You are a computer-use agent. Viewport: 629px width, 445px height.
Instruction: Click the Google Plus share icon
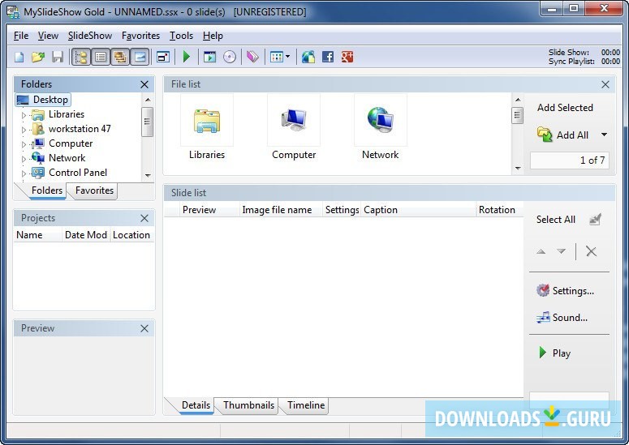pyautogui.click(x=347, y=57)
